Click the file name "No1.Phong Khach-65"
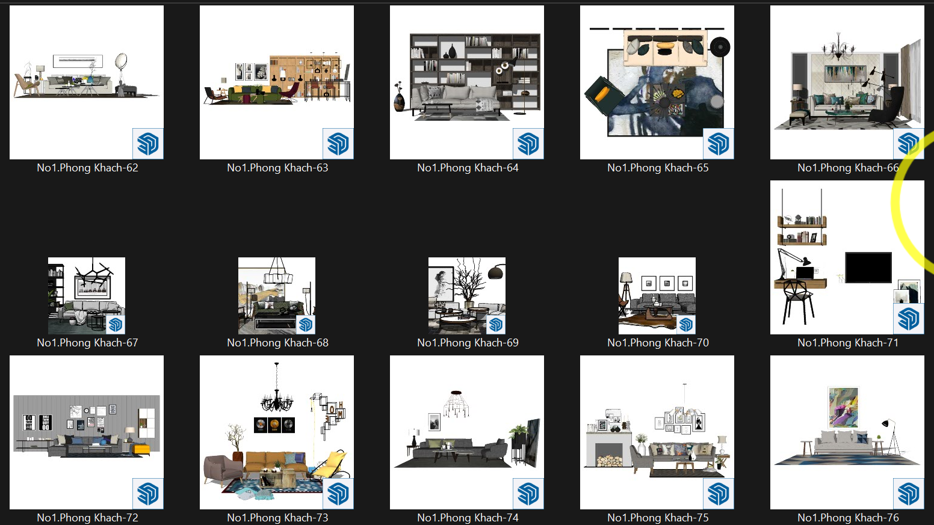 click(x=658, y=168)
